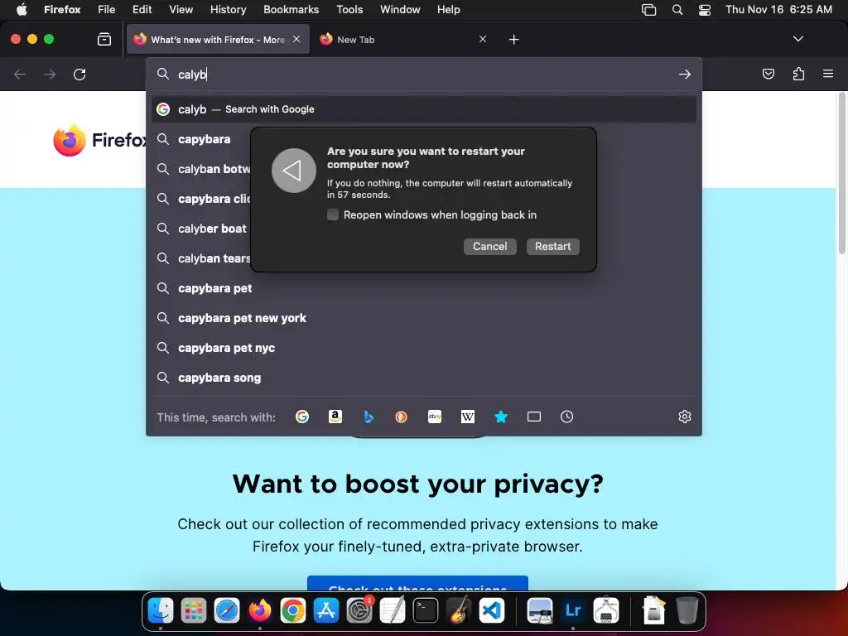The height and width of the screenshot is (636, 848).
Task: Open App Store from the Dock
Action: pos(326,610)
